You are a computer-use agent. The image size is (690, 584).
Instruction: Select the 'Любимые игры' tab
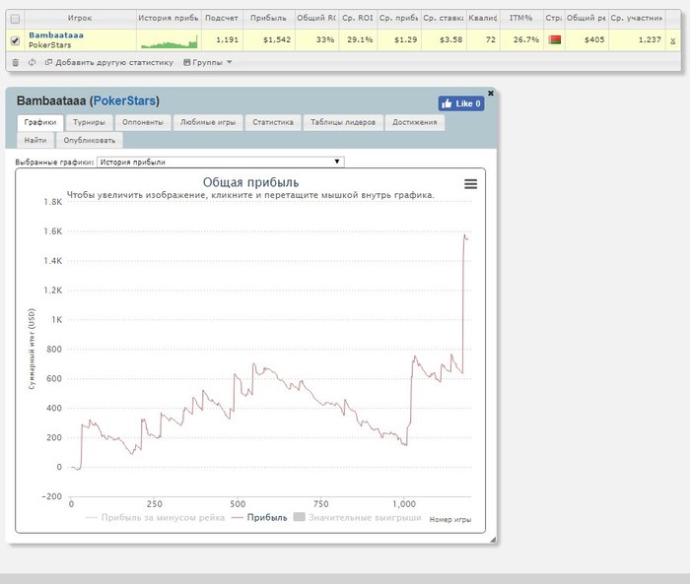point(208,122)
